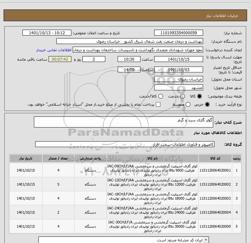The width and height of the screenshot is (251, 243).
Task: Click the تعداد / مقدار column header
Action: [58, 158]
